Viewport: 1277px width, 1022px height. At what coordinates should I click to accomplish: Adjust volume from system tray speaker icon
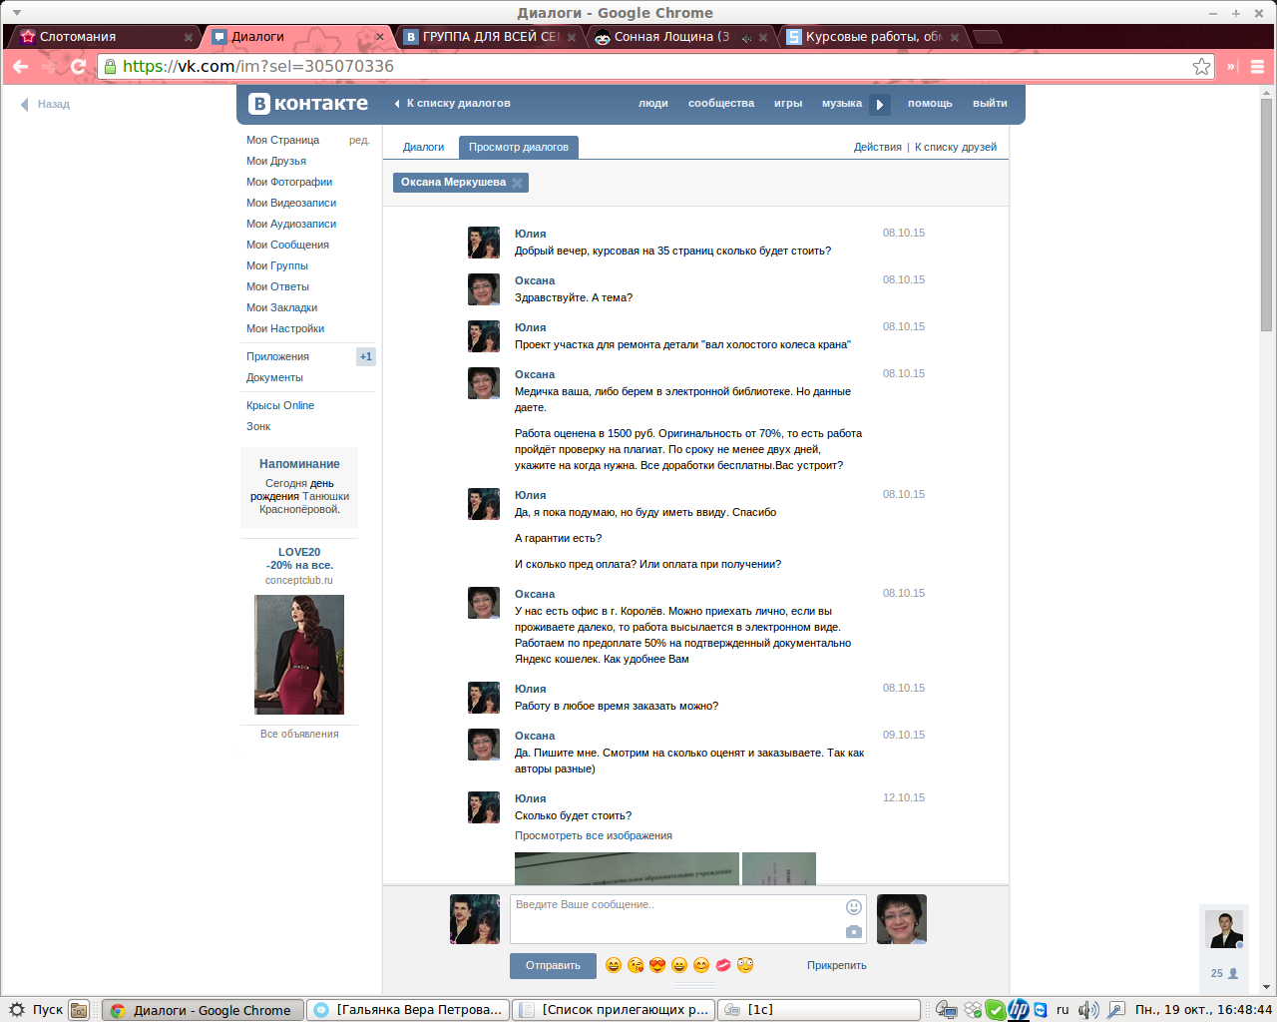tap(1087, 1010)
